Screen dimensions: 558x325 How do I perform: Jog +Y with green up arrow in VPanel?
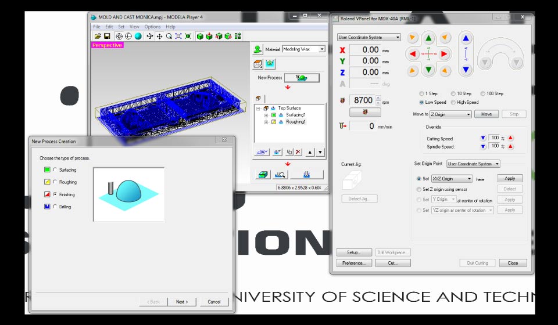click(428, 38)
